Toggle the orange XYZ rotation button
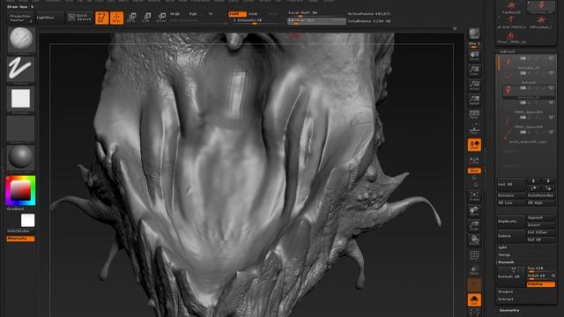The image size is (564, 317). [x=474, y=170]
